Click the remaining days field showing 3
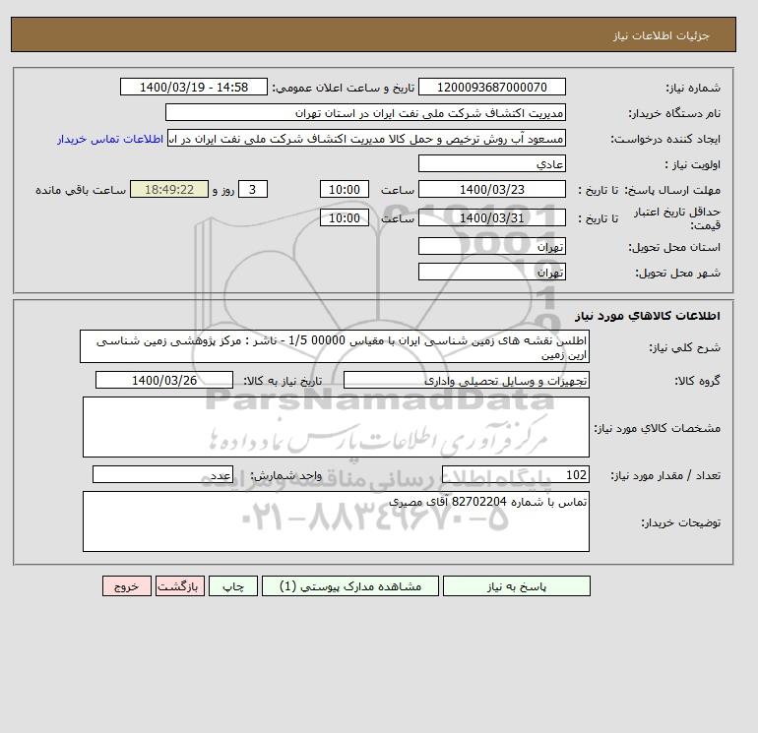758x733 pixels. (253, 190)
